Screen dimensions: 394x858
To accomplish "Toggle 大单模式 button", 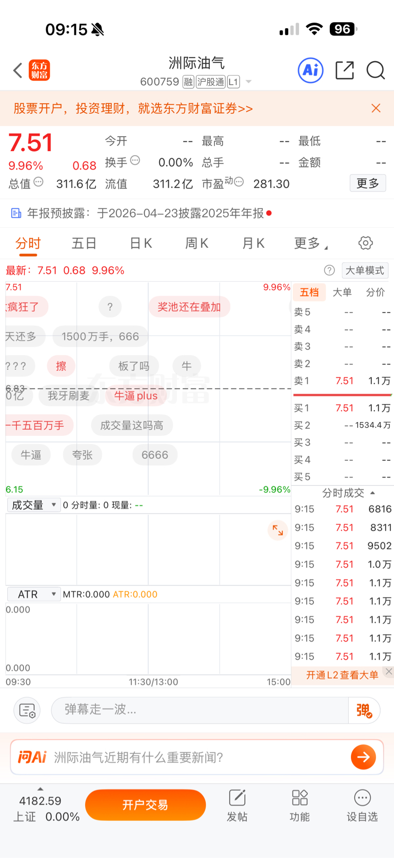I will point(365,270).
